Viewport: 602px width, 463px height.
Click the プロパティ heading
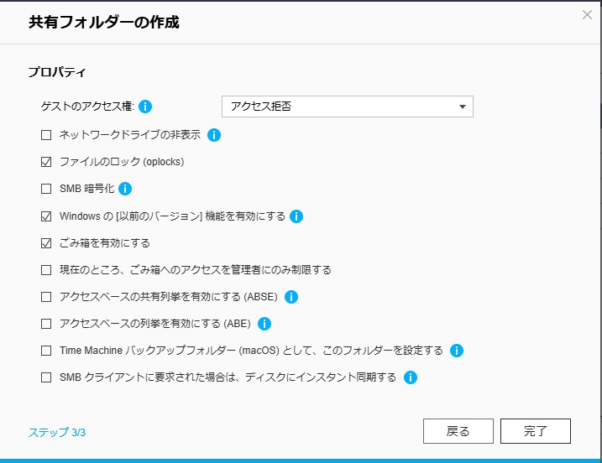57,72
